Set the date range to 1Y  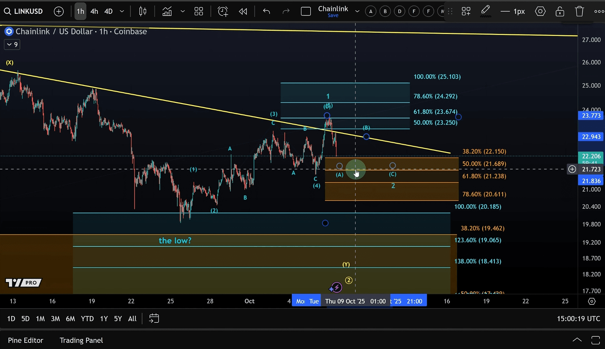click(x=104, y=319)
